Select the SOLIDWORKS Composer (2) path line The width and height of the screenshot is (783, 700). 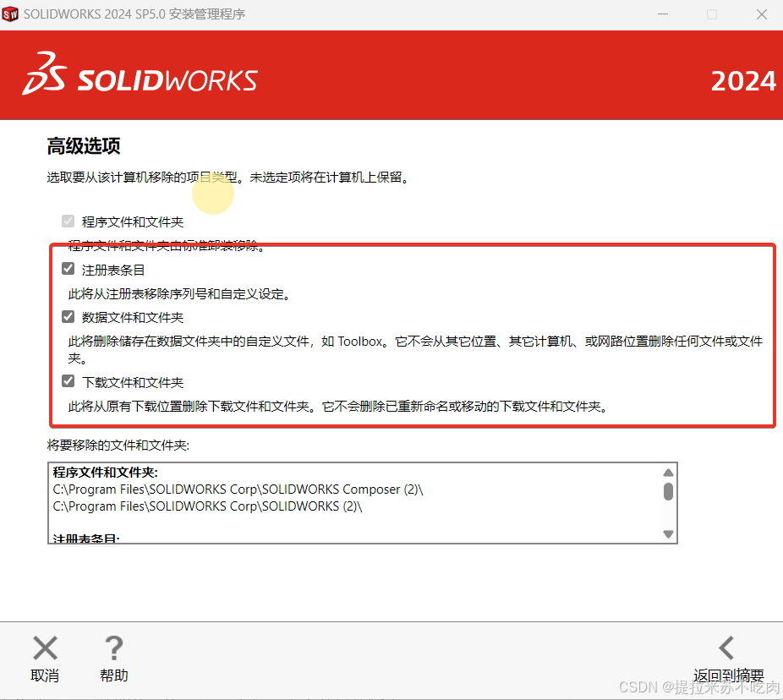pos(238,489)
